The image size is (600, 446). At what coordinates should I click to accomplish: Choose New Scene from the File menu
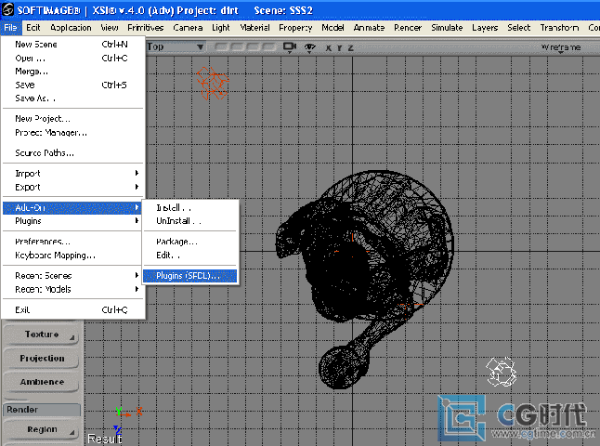(x=72, y=45)
